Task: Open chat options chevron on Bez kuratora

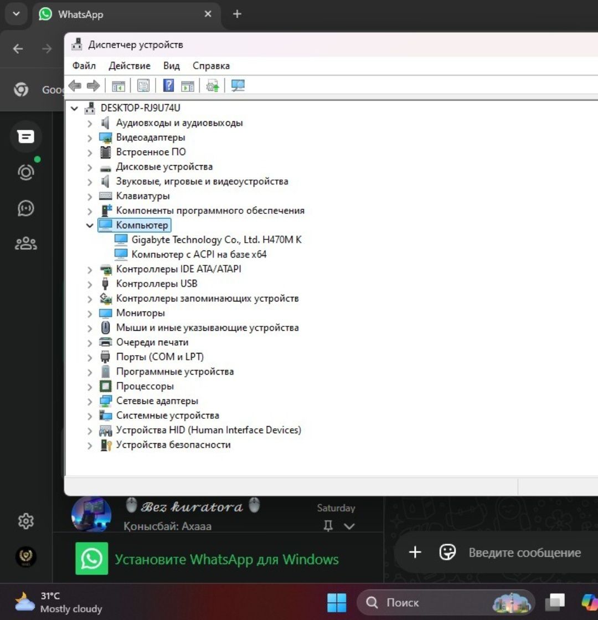Action: click(349, 526)
